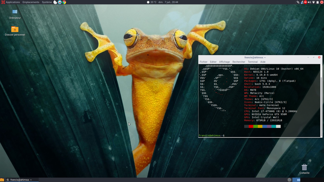Click the red power shutdown icon
The width and height of the screenshot is (324, 182).
click(322, 2)
